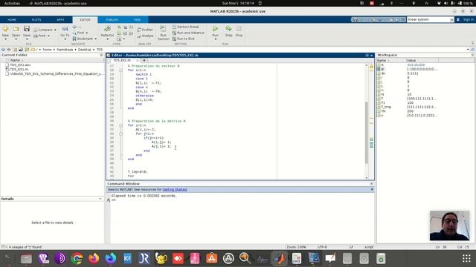Open the New dropdown arrow

click(x=5, y=39)
